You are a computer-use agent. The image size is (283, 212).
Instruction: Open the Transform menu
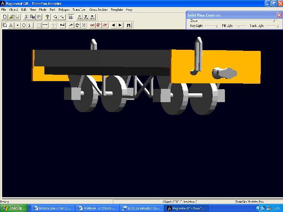click(x=79, y=10)
